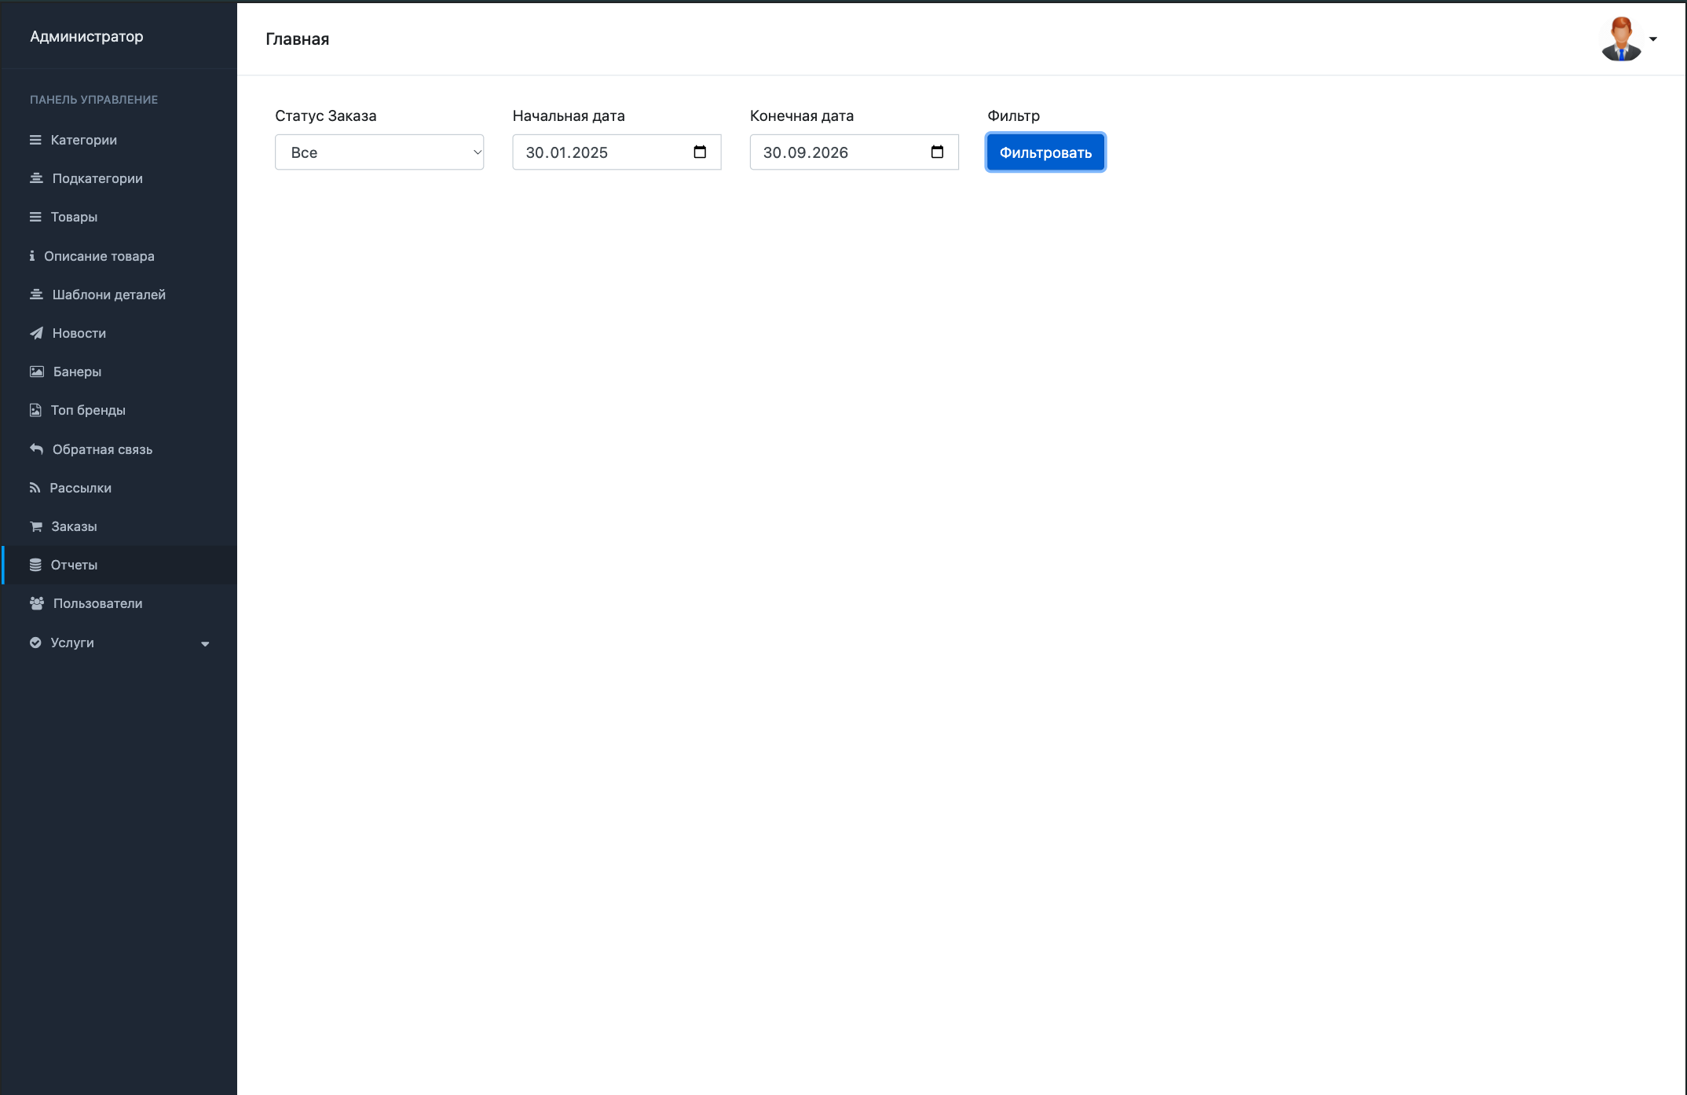Click the database icon beside Отчеты
1687x1095 pixels.
35,565
